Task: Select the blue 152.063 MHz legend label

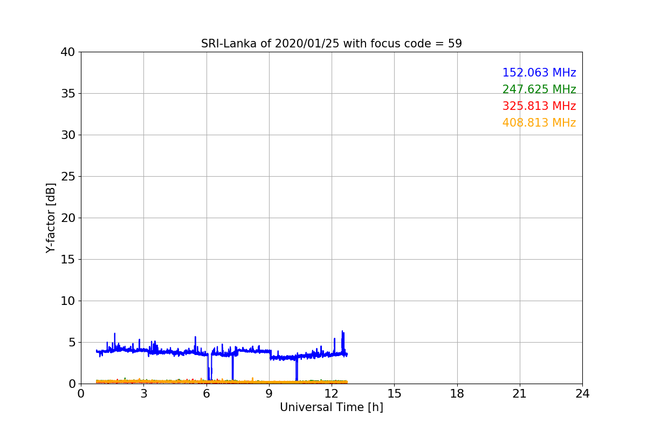Action: [539, 73]
